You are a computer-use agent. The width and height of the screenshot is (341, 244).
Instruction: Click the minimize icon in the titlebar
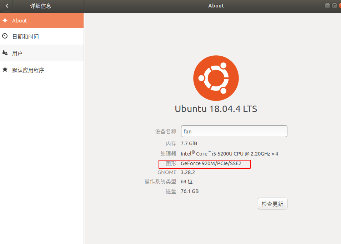(327, 5)
